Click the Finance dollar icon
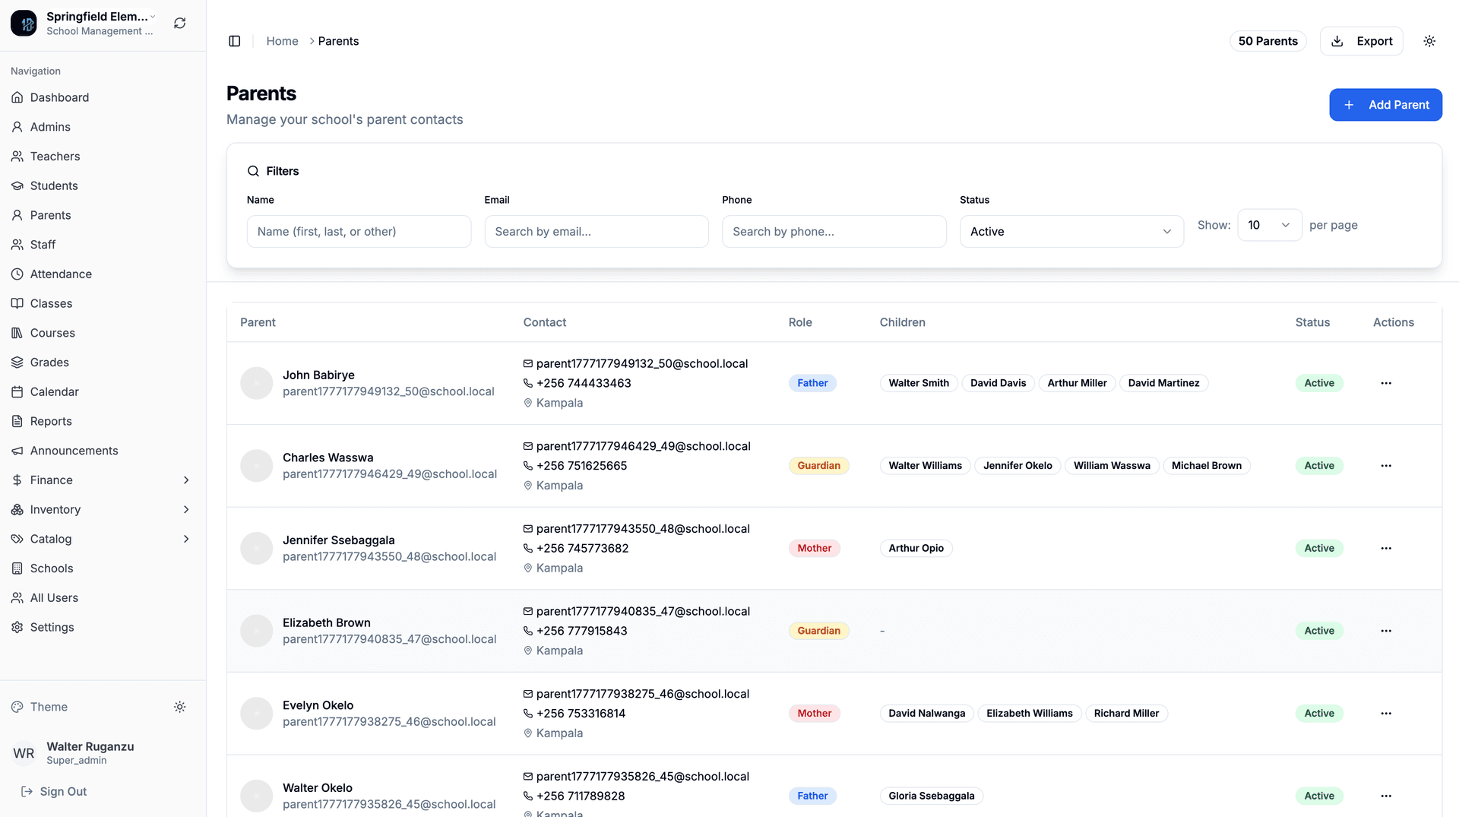 click(17, 480)
